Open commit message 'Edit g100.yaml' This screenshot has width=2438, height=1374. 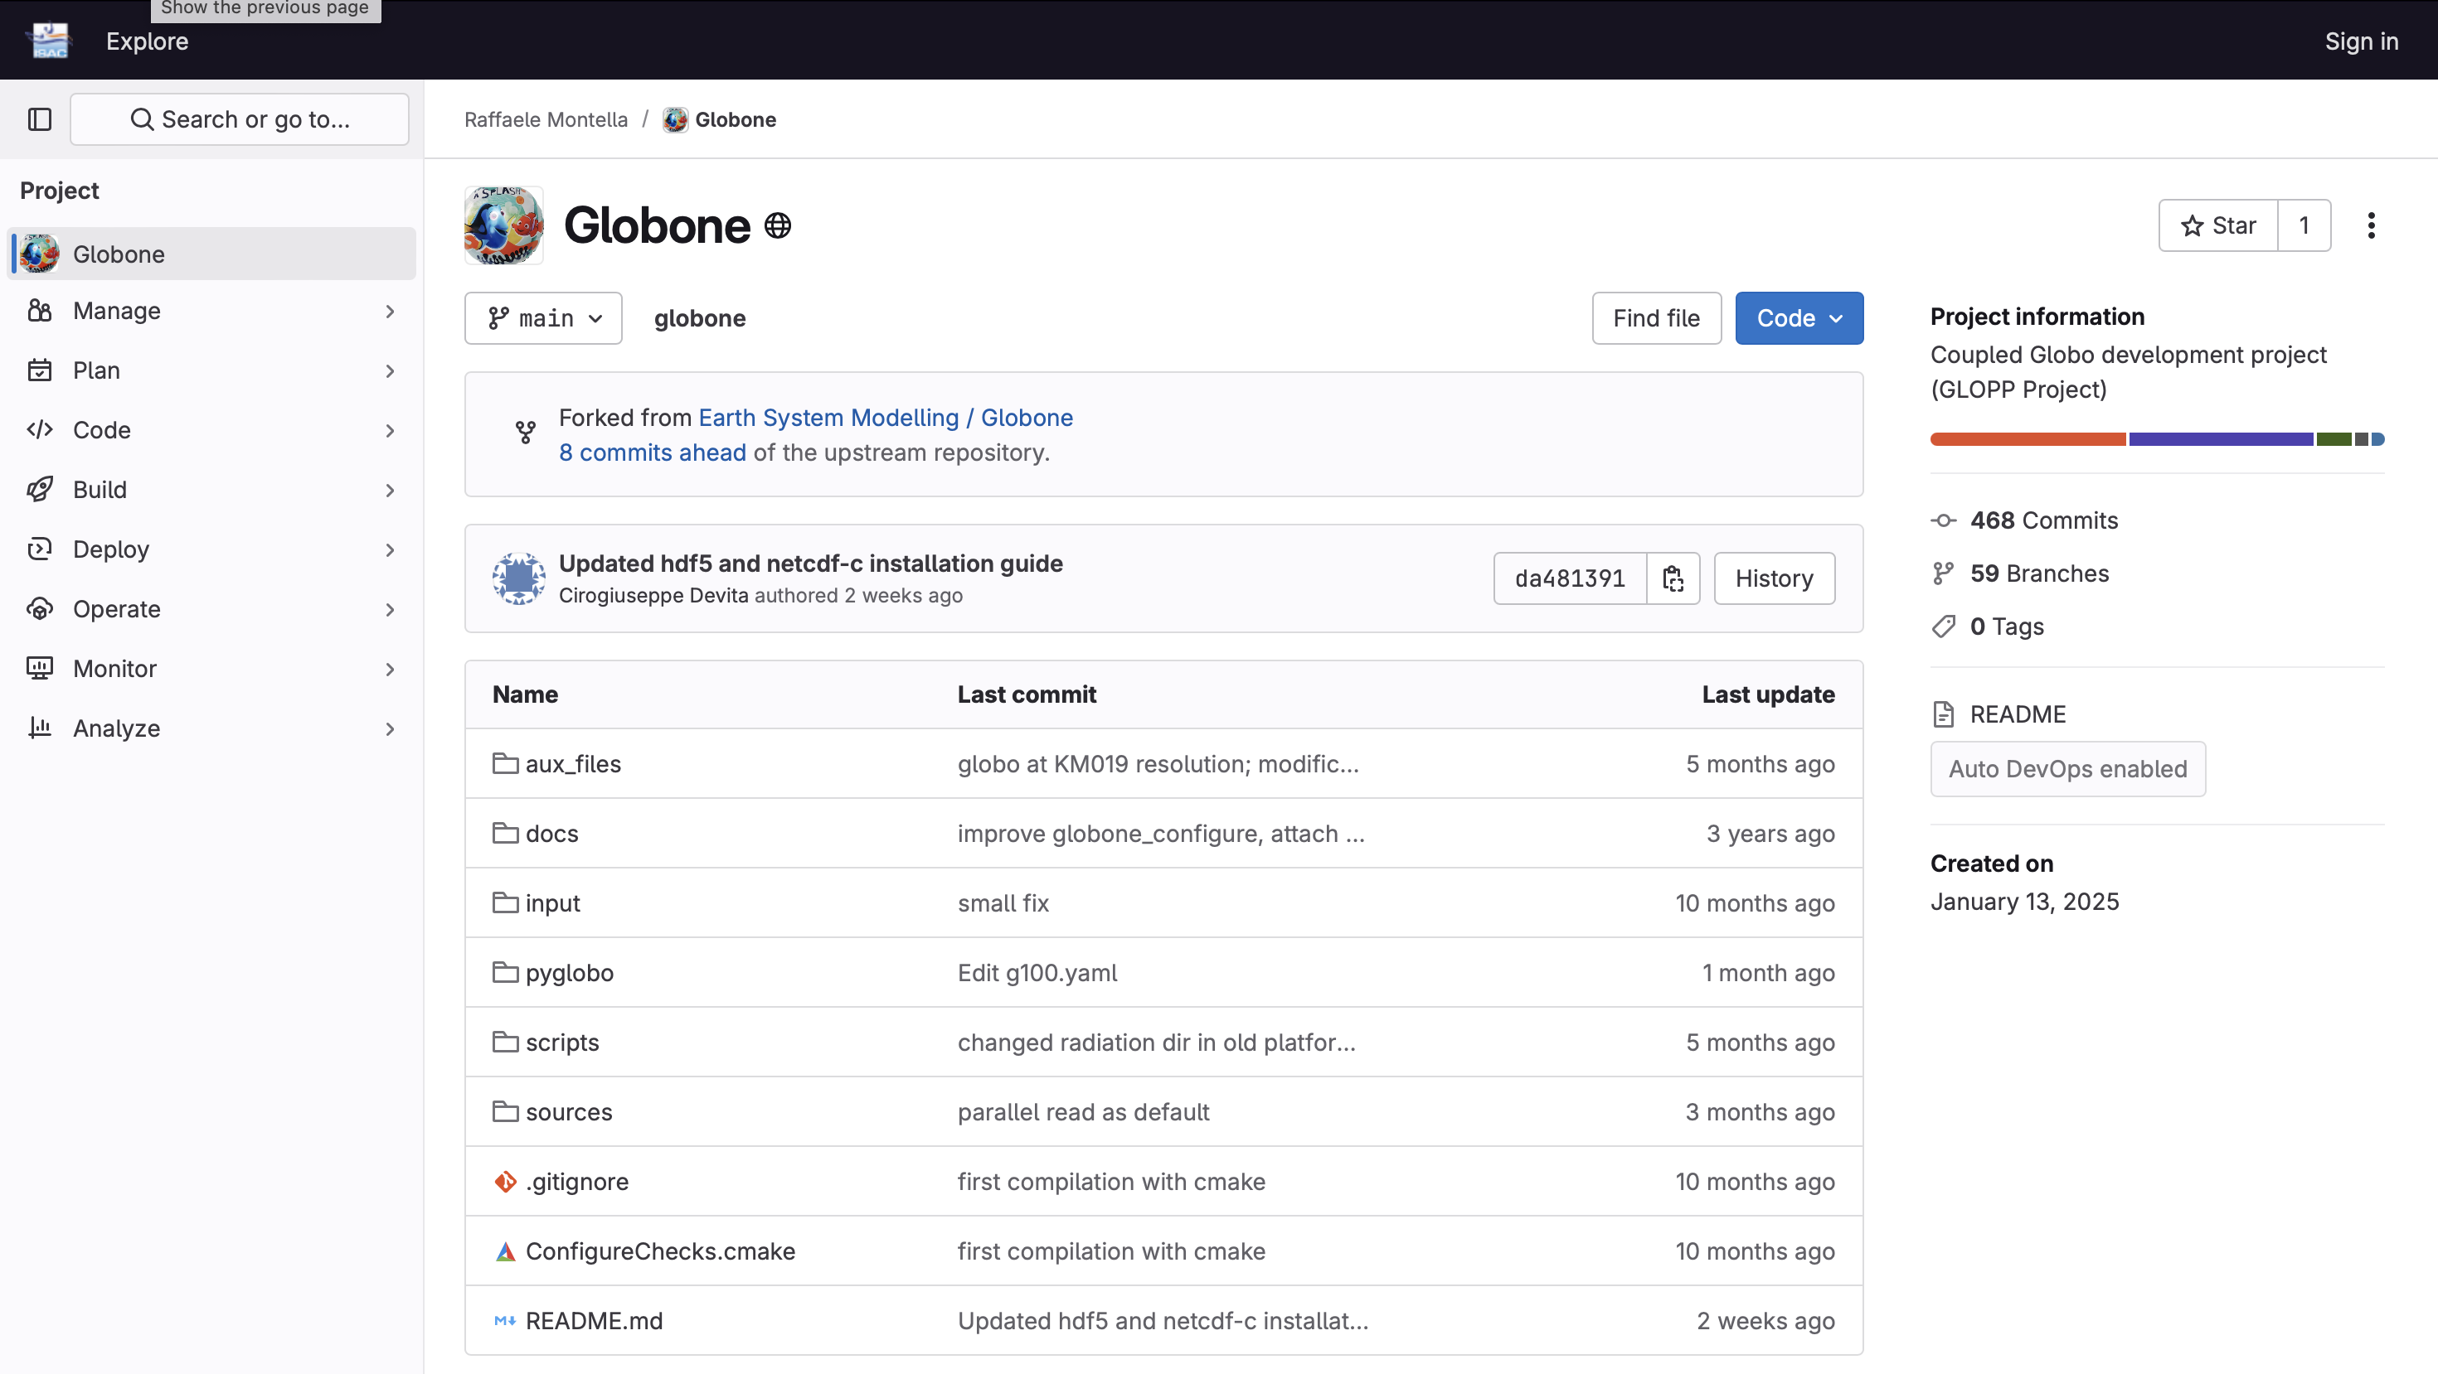(x=1037, y=972)
